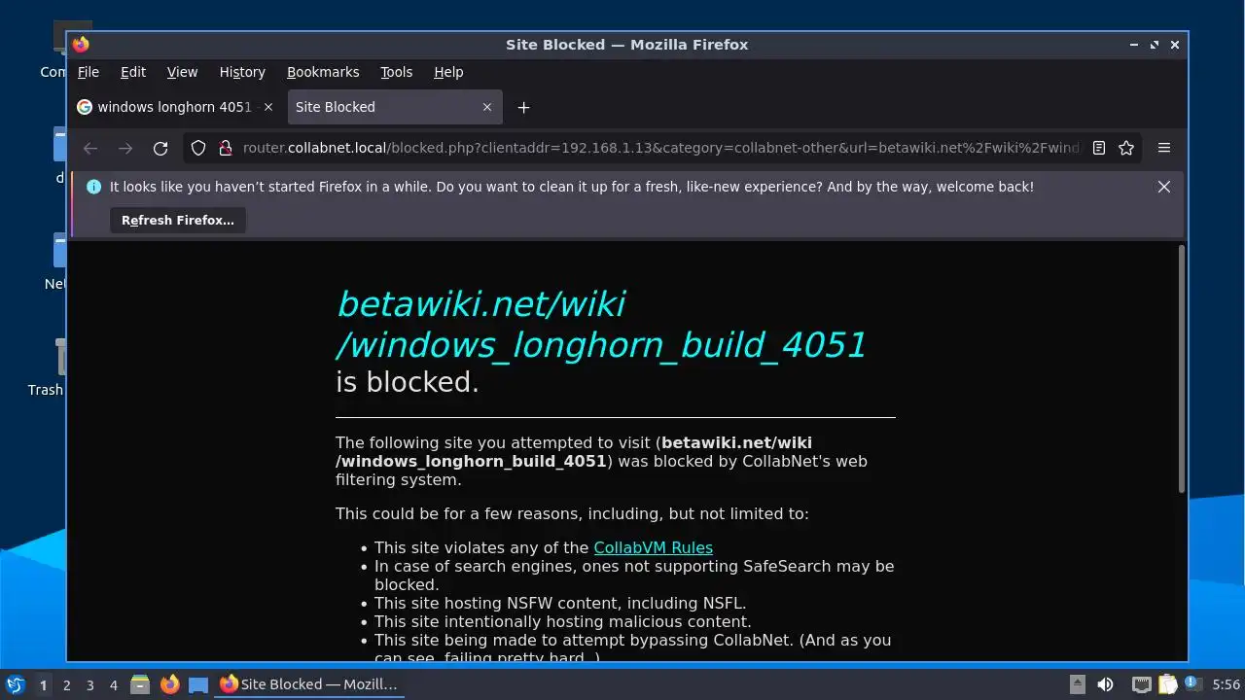1245x700 pixels.
Task: Switch to workspace 1 in the pager
Action: 43,685
